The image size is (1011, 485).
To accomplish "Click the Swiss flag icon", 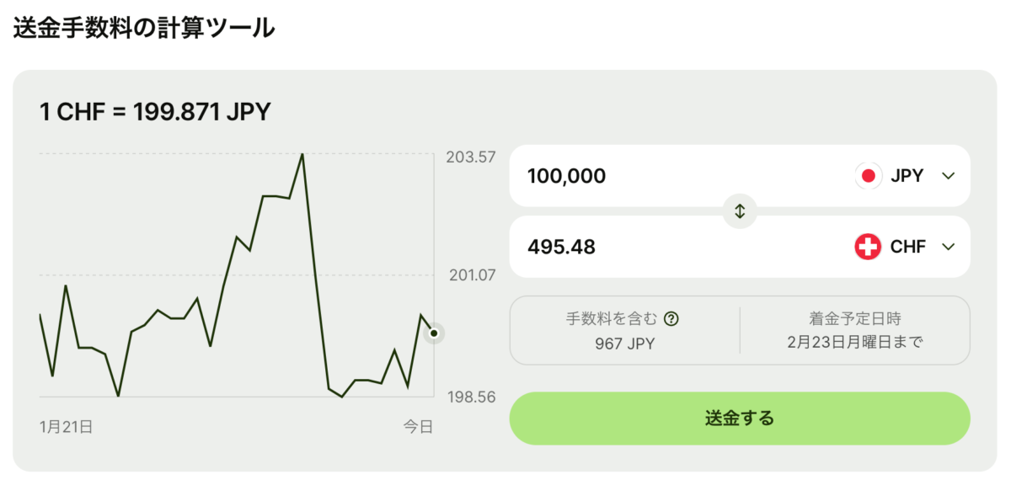I will click(x=869, y=247).
